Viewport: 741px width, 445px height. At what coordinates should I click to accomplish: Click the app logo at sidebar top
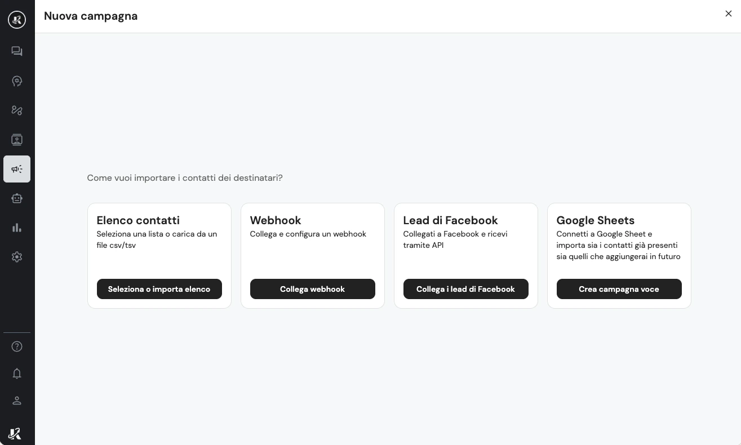17,20
